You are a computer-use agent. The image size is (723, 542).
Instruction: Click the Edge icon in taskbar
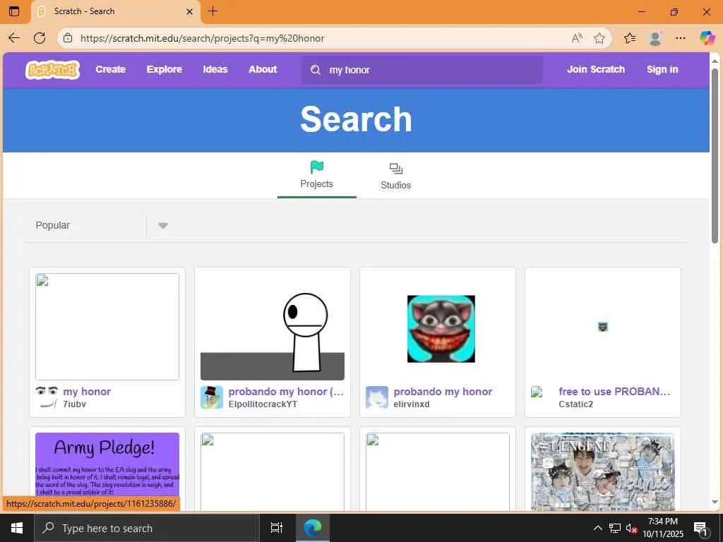coord(313,528)
